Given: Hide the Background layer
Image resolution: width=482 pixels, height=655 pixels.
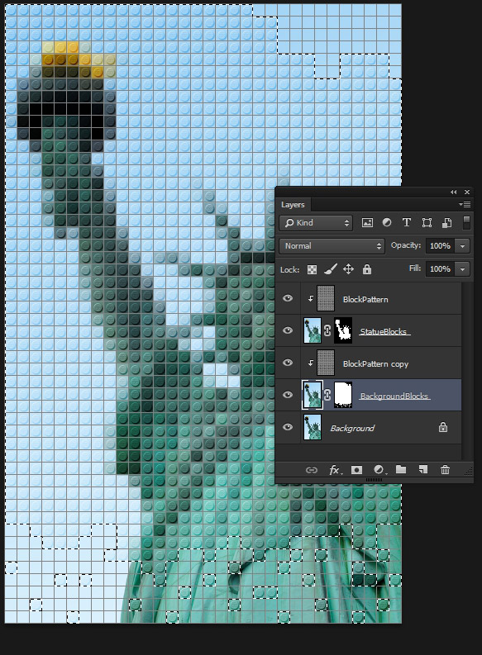Looking at the screenshot, I should click(288, 427).
